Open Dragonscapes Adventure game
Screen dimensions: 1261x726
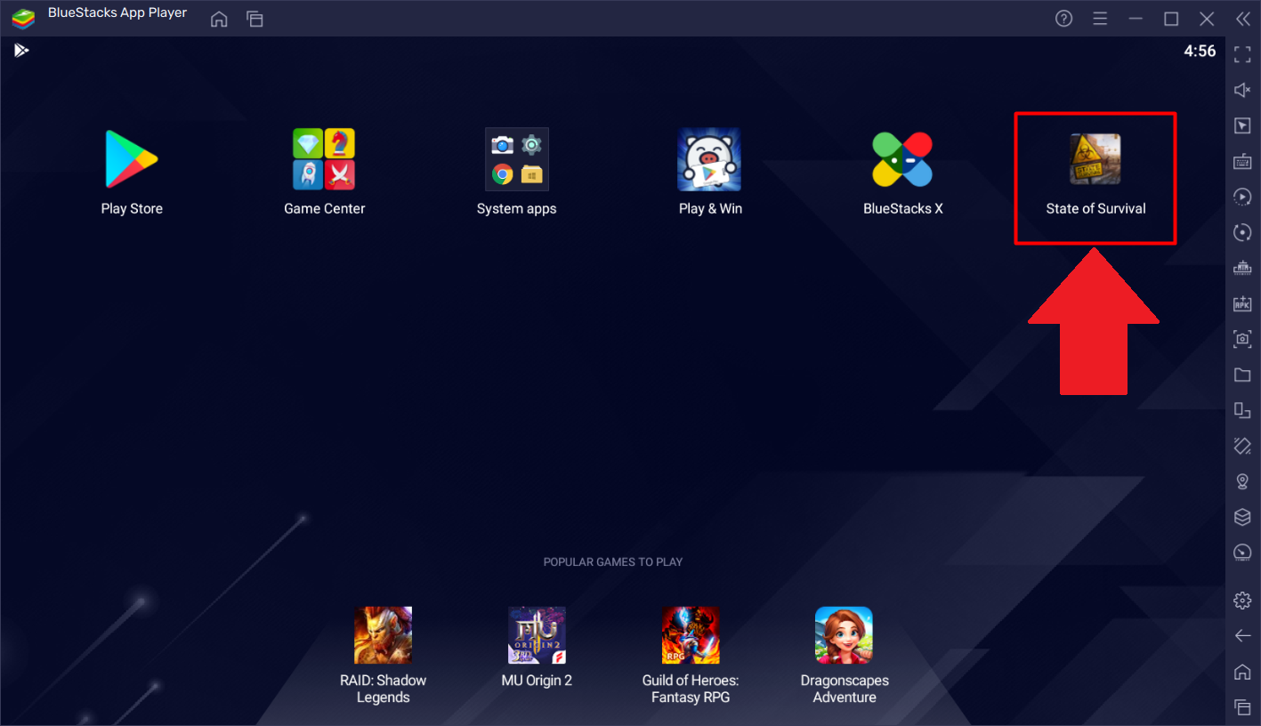844,635
